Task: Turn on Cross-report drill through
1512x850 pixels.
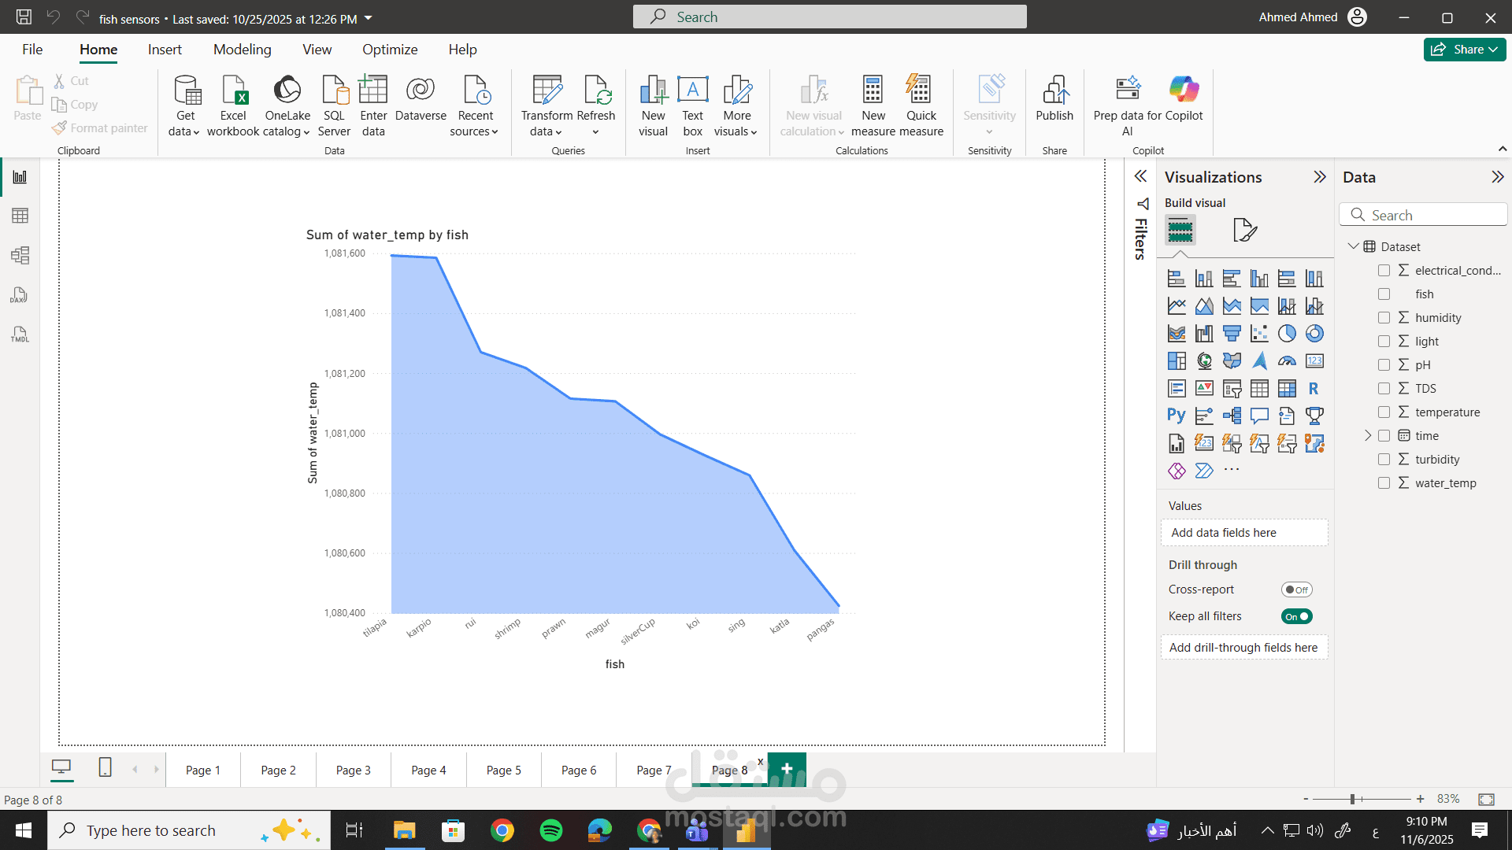Action: pyautogui.click(x=1297, y=589)
